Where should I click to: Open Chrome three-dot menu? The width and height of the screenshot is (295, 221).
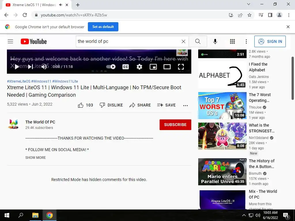coord(289,15)
